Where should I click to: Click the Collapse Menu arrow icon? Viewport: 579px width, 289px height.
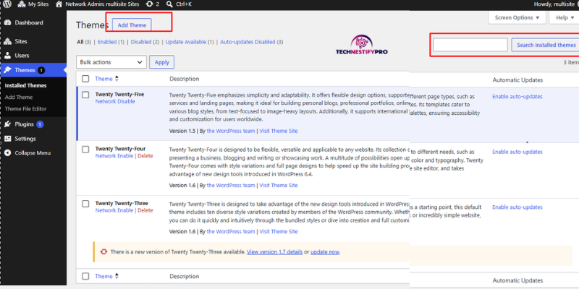(x=7, y=153)
